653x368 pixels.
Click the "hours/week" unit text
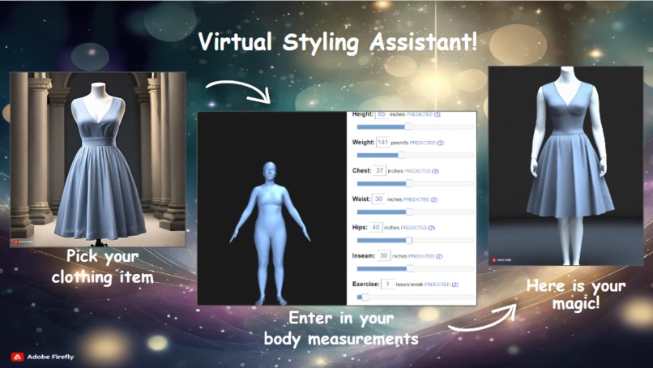pos(409,285)
